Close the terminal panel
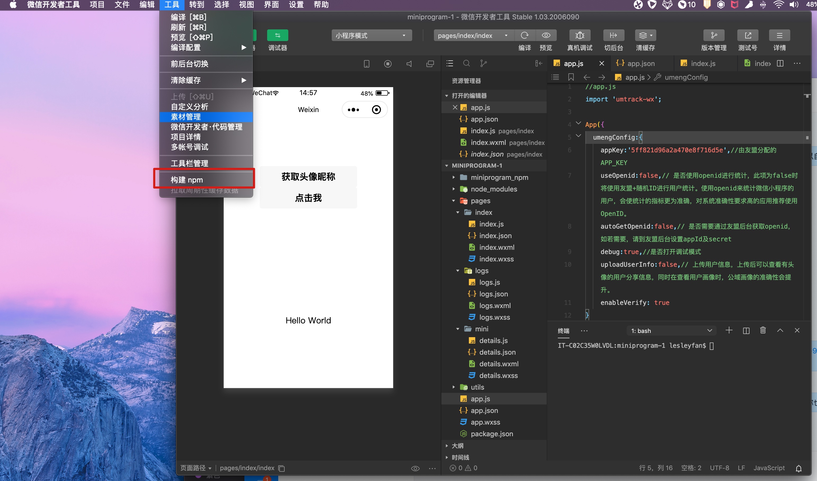The width and height of the screenshot is (817, 481). (797, 330)
